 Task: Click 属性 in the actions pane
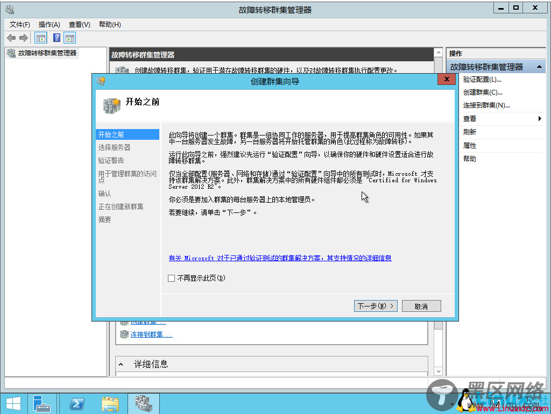click(x=469, y=145)
